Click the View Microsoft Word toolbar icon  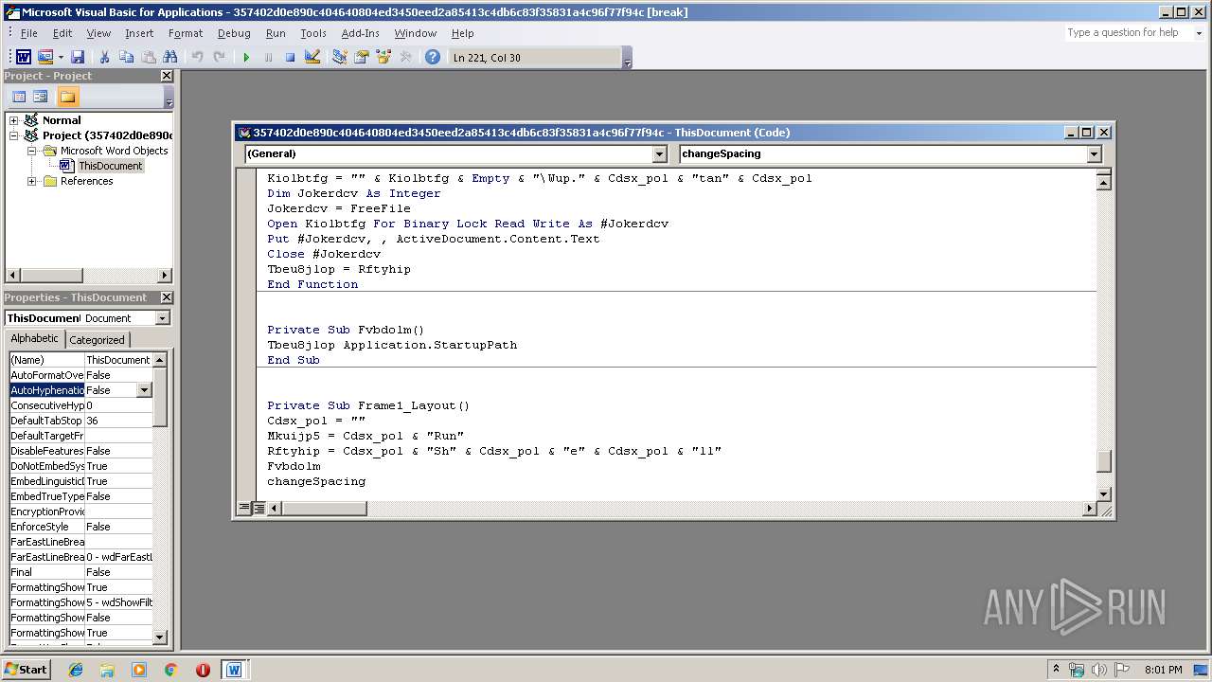(x=23, y=58)
